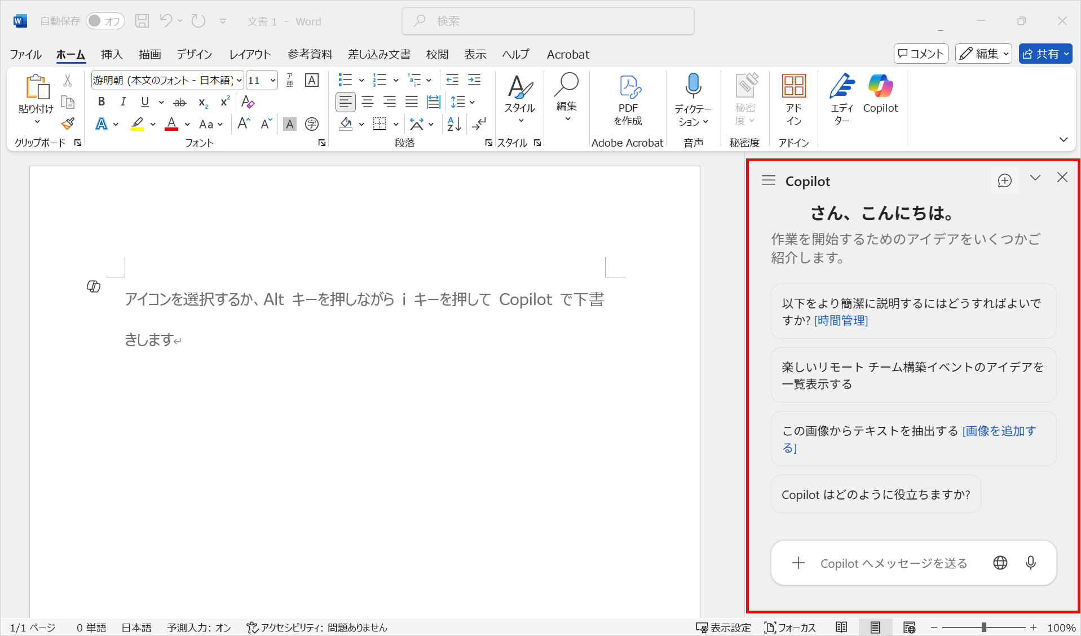Click the Increase Indent icon
Screen dimensions: 1081x636
pos(474,80)
